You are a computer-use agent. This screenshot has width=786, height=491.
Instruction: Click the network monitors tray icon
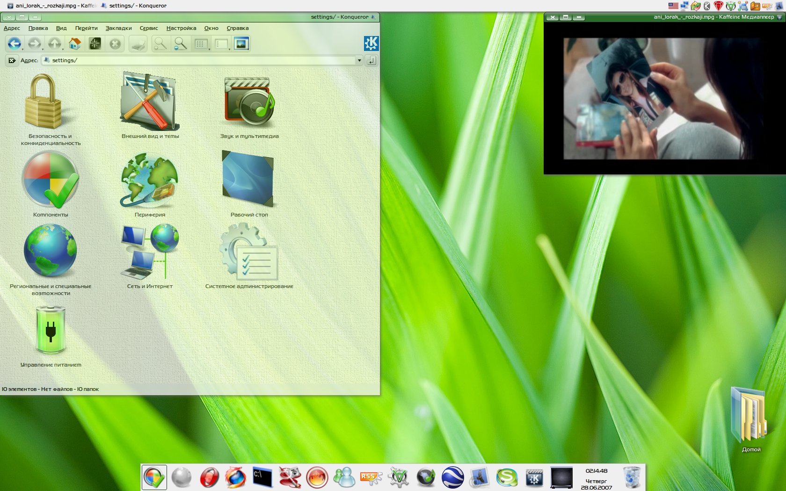point(684,6)
